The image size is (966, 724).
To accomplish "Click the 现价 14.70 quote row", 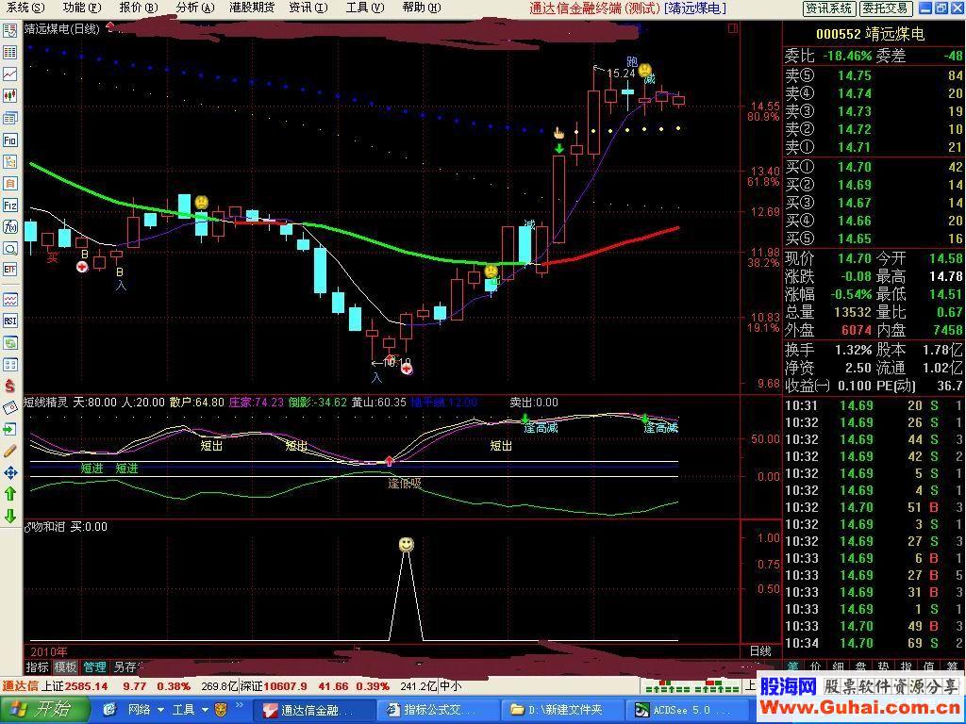I will (x=828, y=258).
